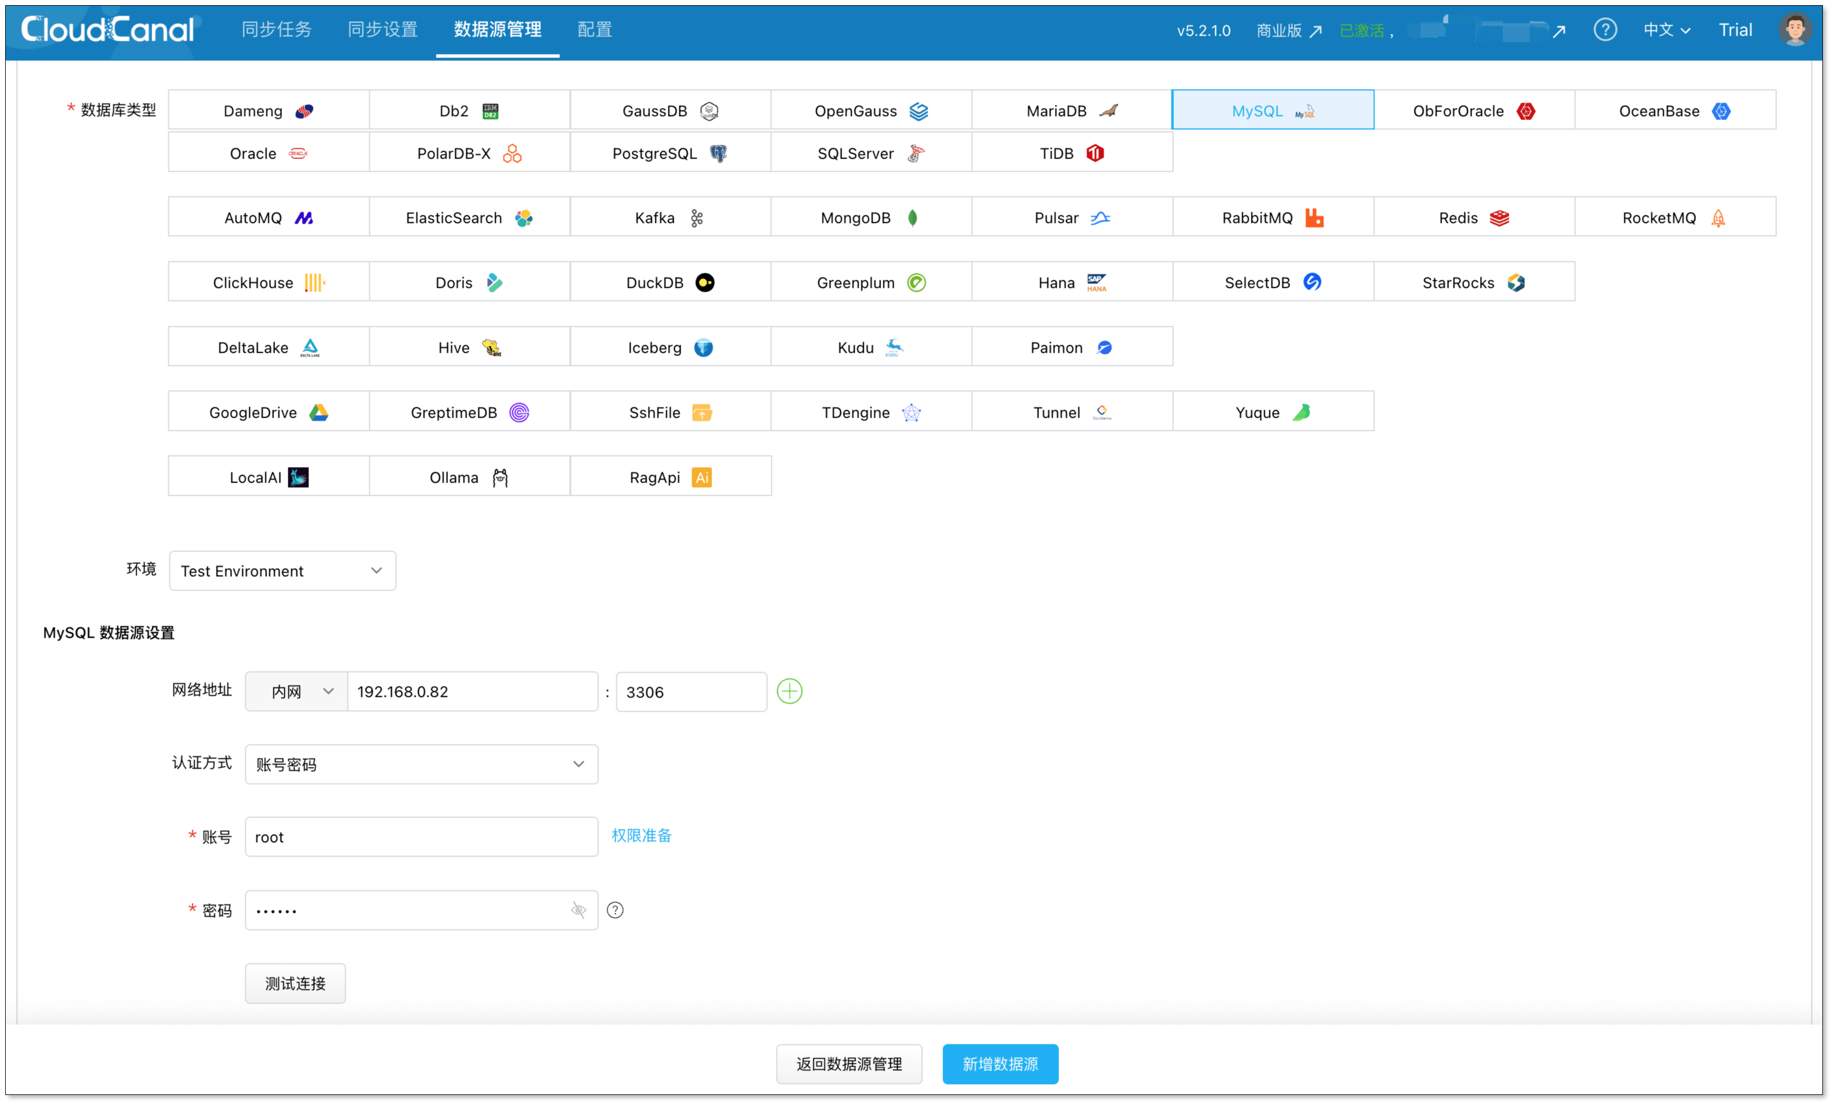The height and width of the screenshot is (1103, 1831).
Task: Select the ClickHouse data source
Action: [x=268, y=281]
